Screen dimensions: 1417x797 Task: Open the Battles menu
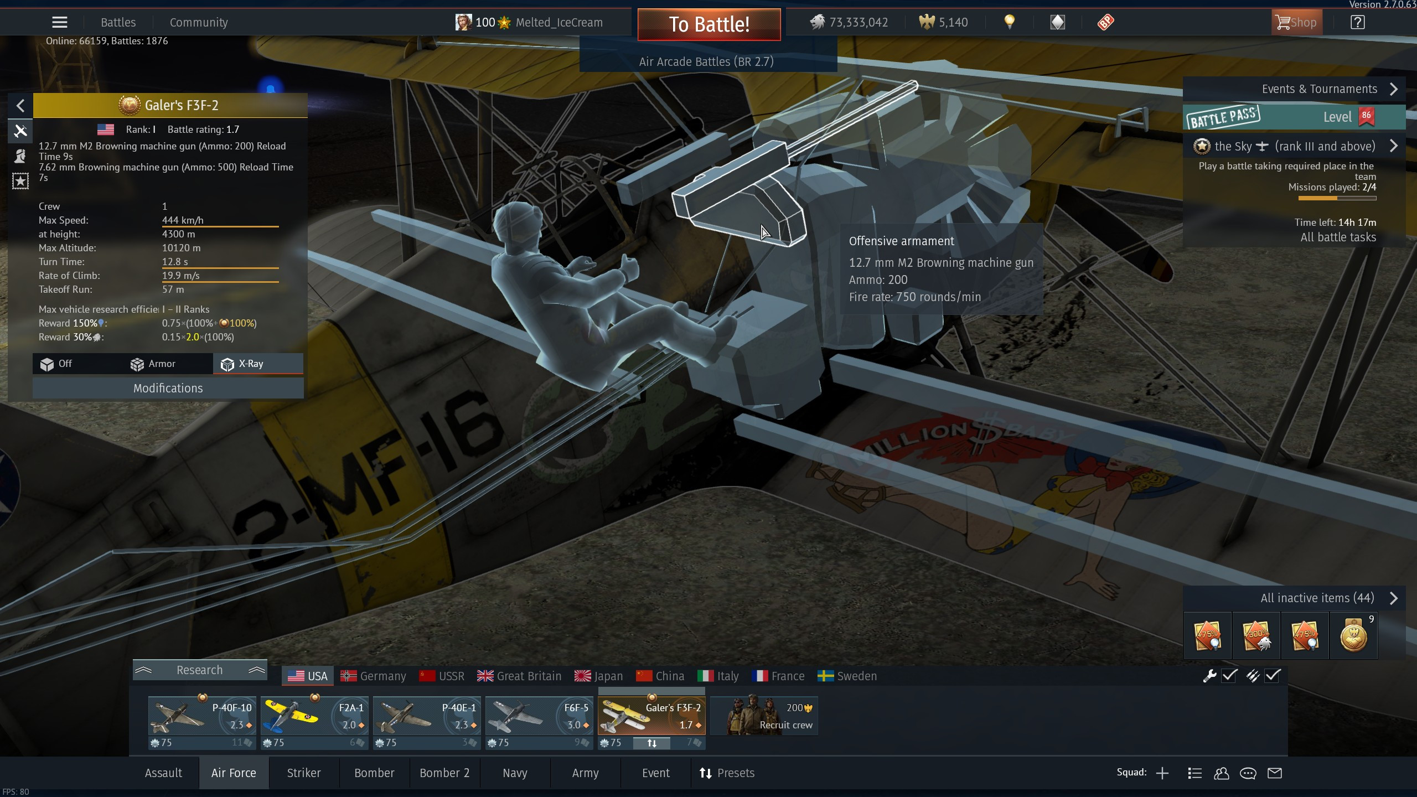tap(118, 22)
